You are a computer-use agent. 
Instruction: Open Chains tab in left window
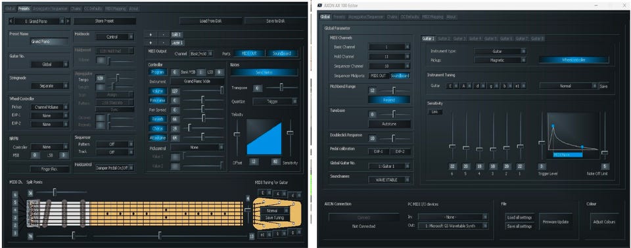click(75, 8)
